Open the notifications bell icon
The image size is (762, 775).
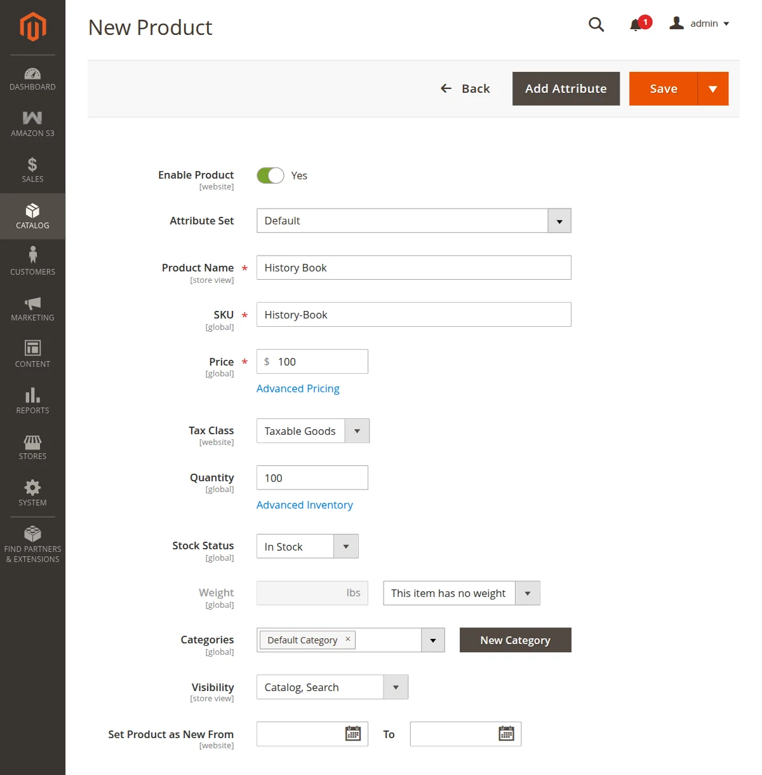pyautogui.click(x=636, y=25)
